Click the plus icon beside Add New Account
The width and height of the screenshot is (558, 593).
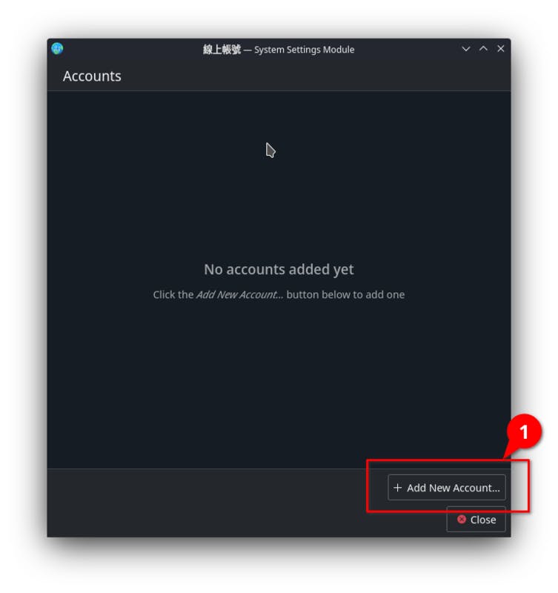tap(397, 488)
